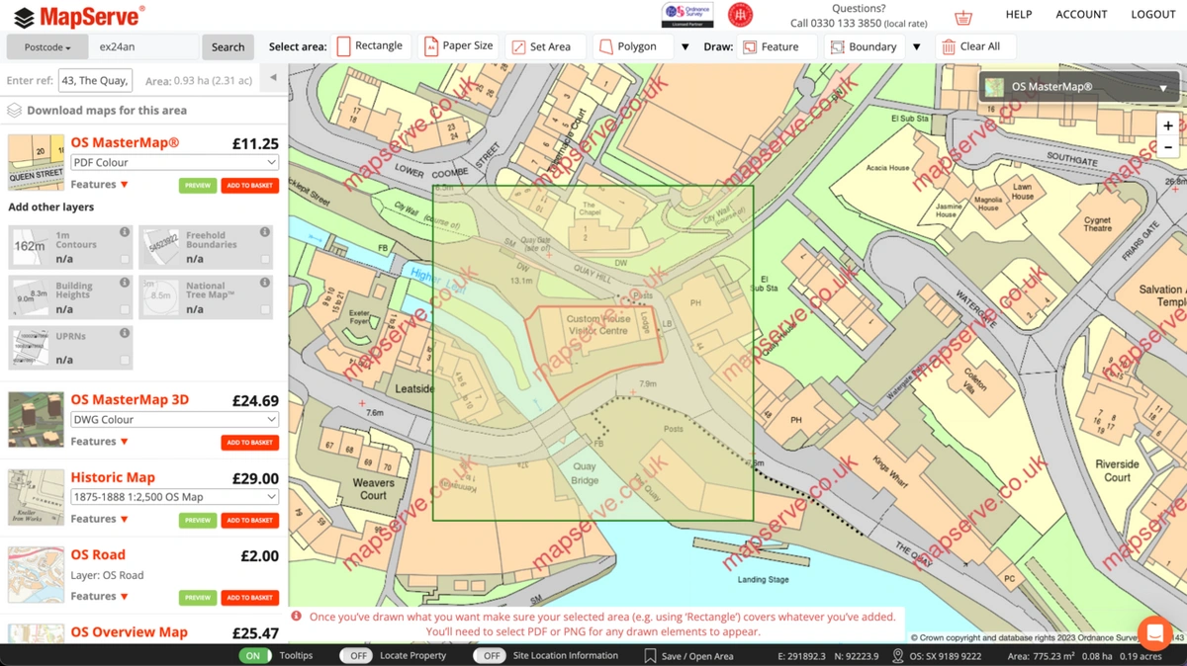The height and width of the screenshot is (666, 1187).
Task: Open OS MasterMap 3D DWG Colour dropdown
Action: tap(174, 419)
